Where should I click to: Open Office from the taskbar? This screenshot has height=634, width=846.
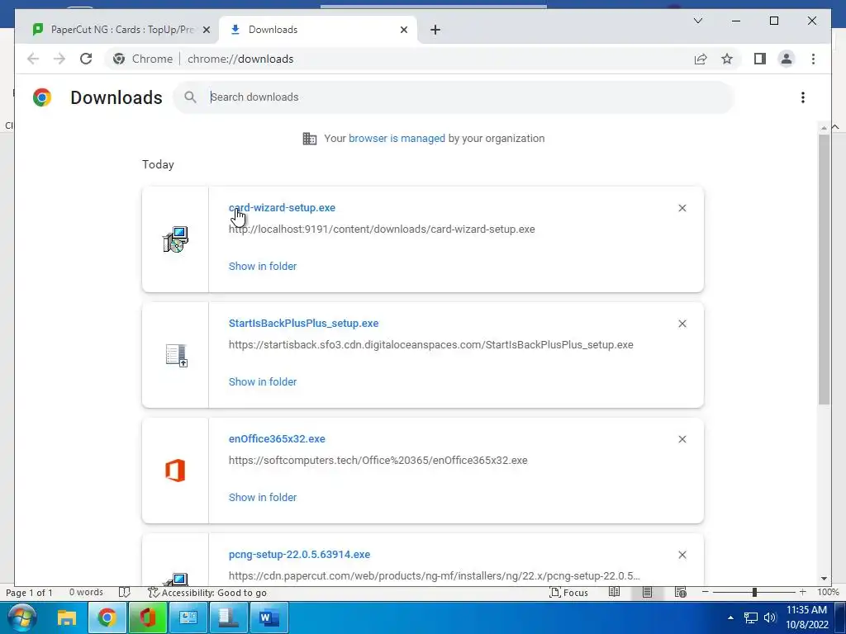(x=148, y=617)
